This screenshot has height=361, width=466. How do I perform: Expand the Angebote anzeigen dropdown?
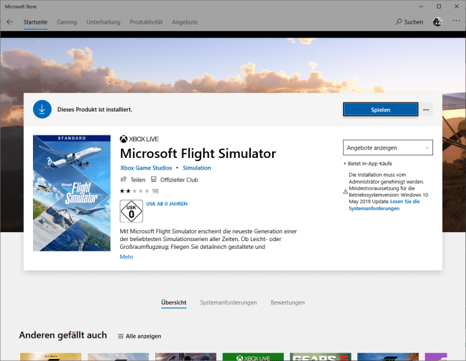pos(388,148)
